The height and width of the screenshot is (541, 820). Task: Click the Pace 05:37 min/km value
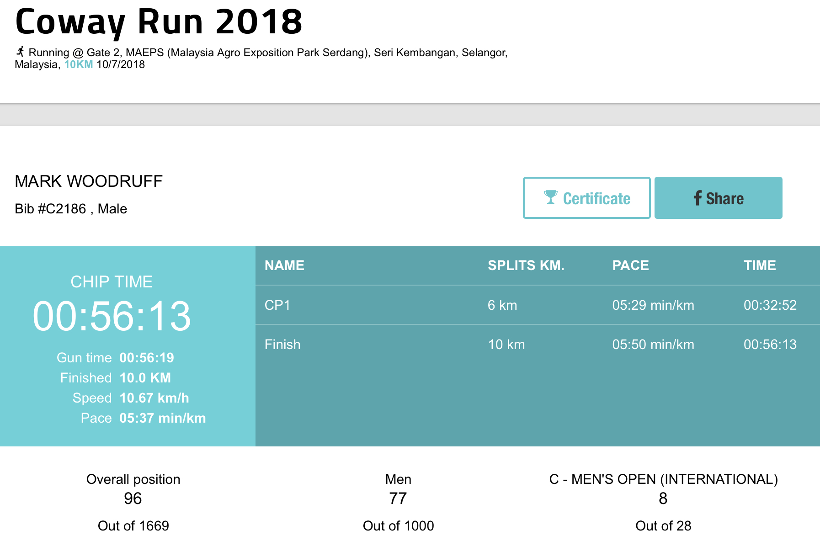pos(162,418)
